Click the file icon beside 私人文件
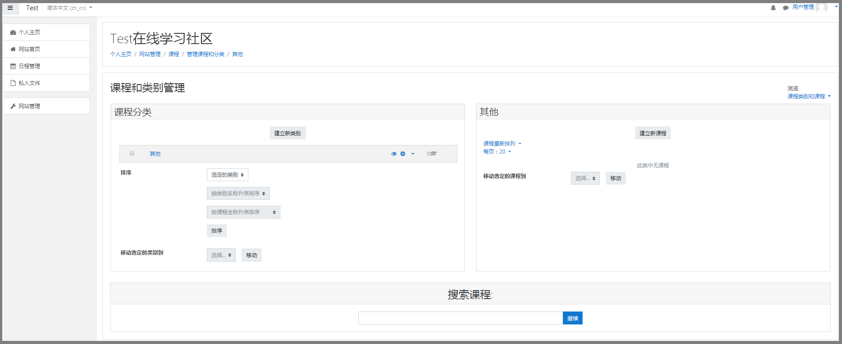842x344 pixels. point(13,83)
